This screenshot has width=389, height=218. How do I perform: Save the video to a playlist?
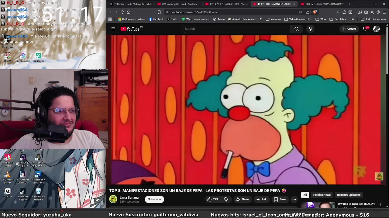[x=280, y=199]
